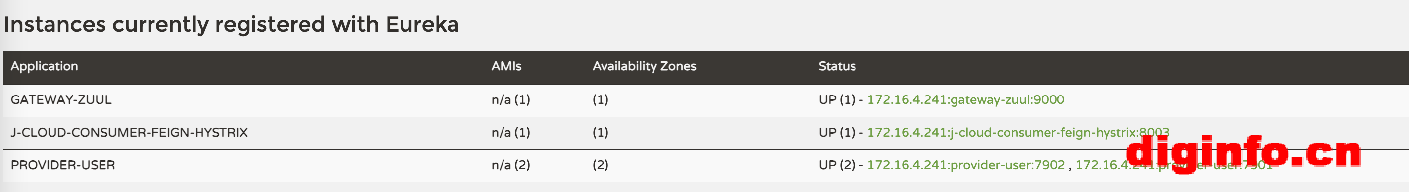Open the gateway-zuul:9000 instance link
The image size is (1409, 192).
(x=965, y=99)
